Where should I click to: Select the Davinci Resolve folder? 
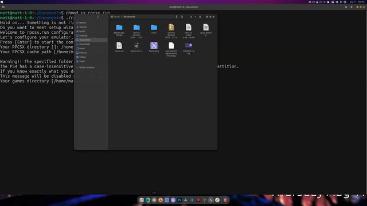(x=136, y=31)
